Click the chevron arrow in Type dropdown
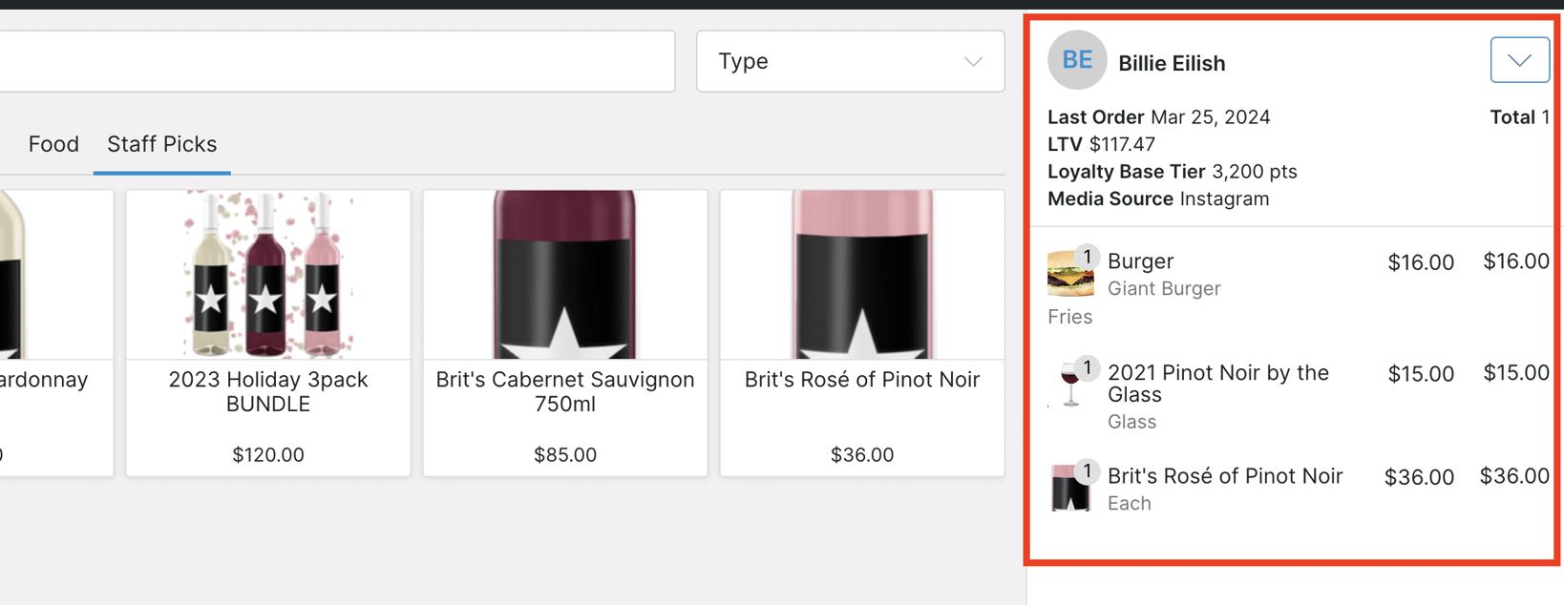Image resolution: width=1564 pixels, height=605 pixels. click(973, 61)
